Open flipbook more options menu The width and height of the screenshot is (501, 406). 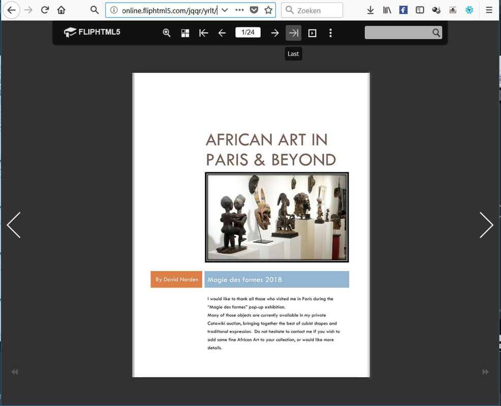coord(331,33)
